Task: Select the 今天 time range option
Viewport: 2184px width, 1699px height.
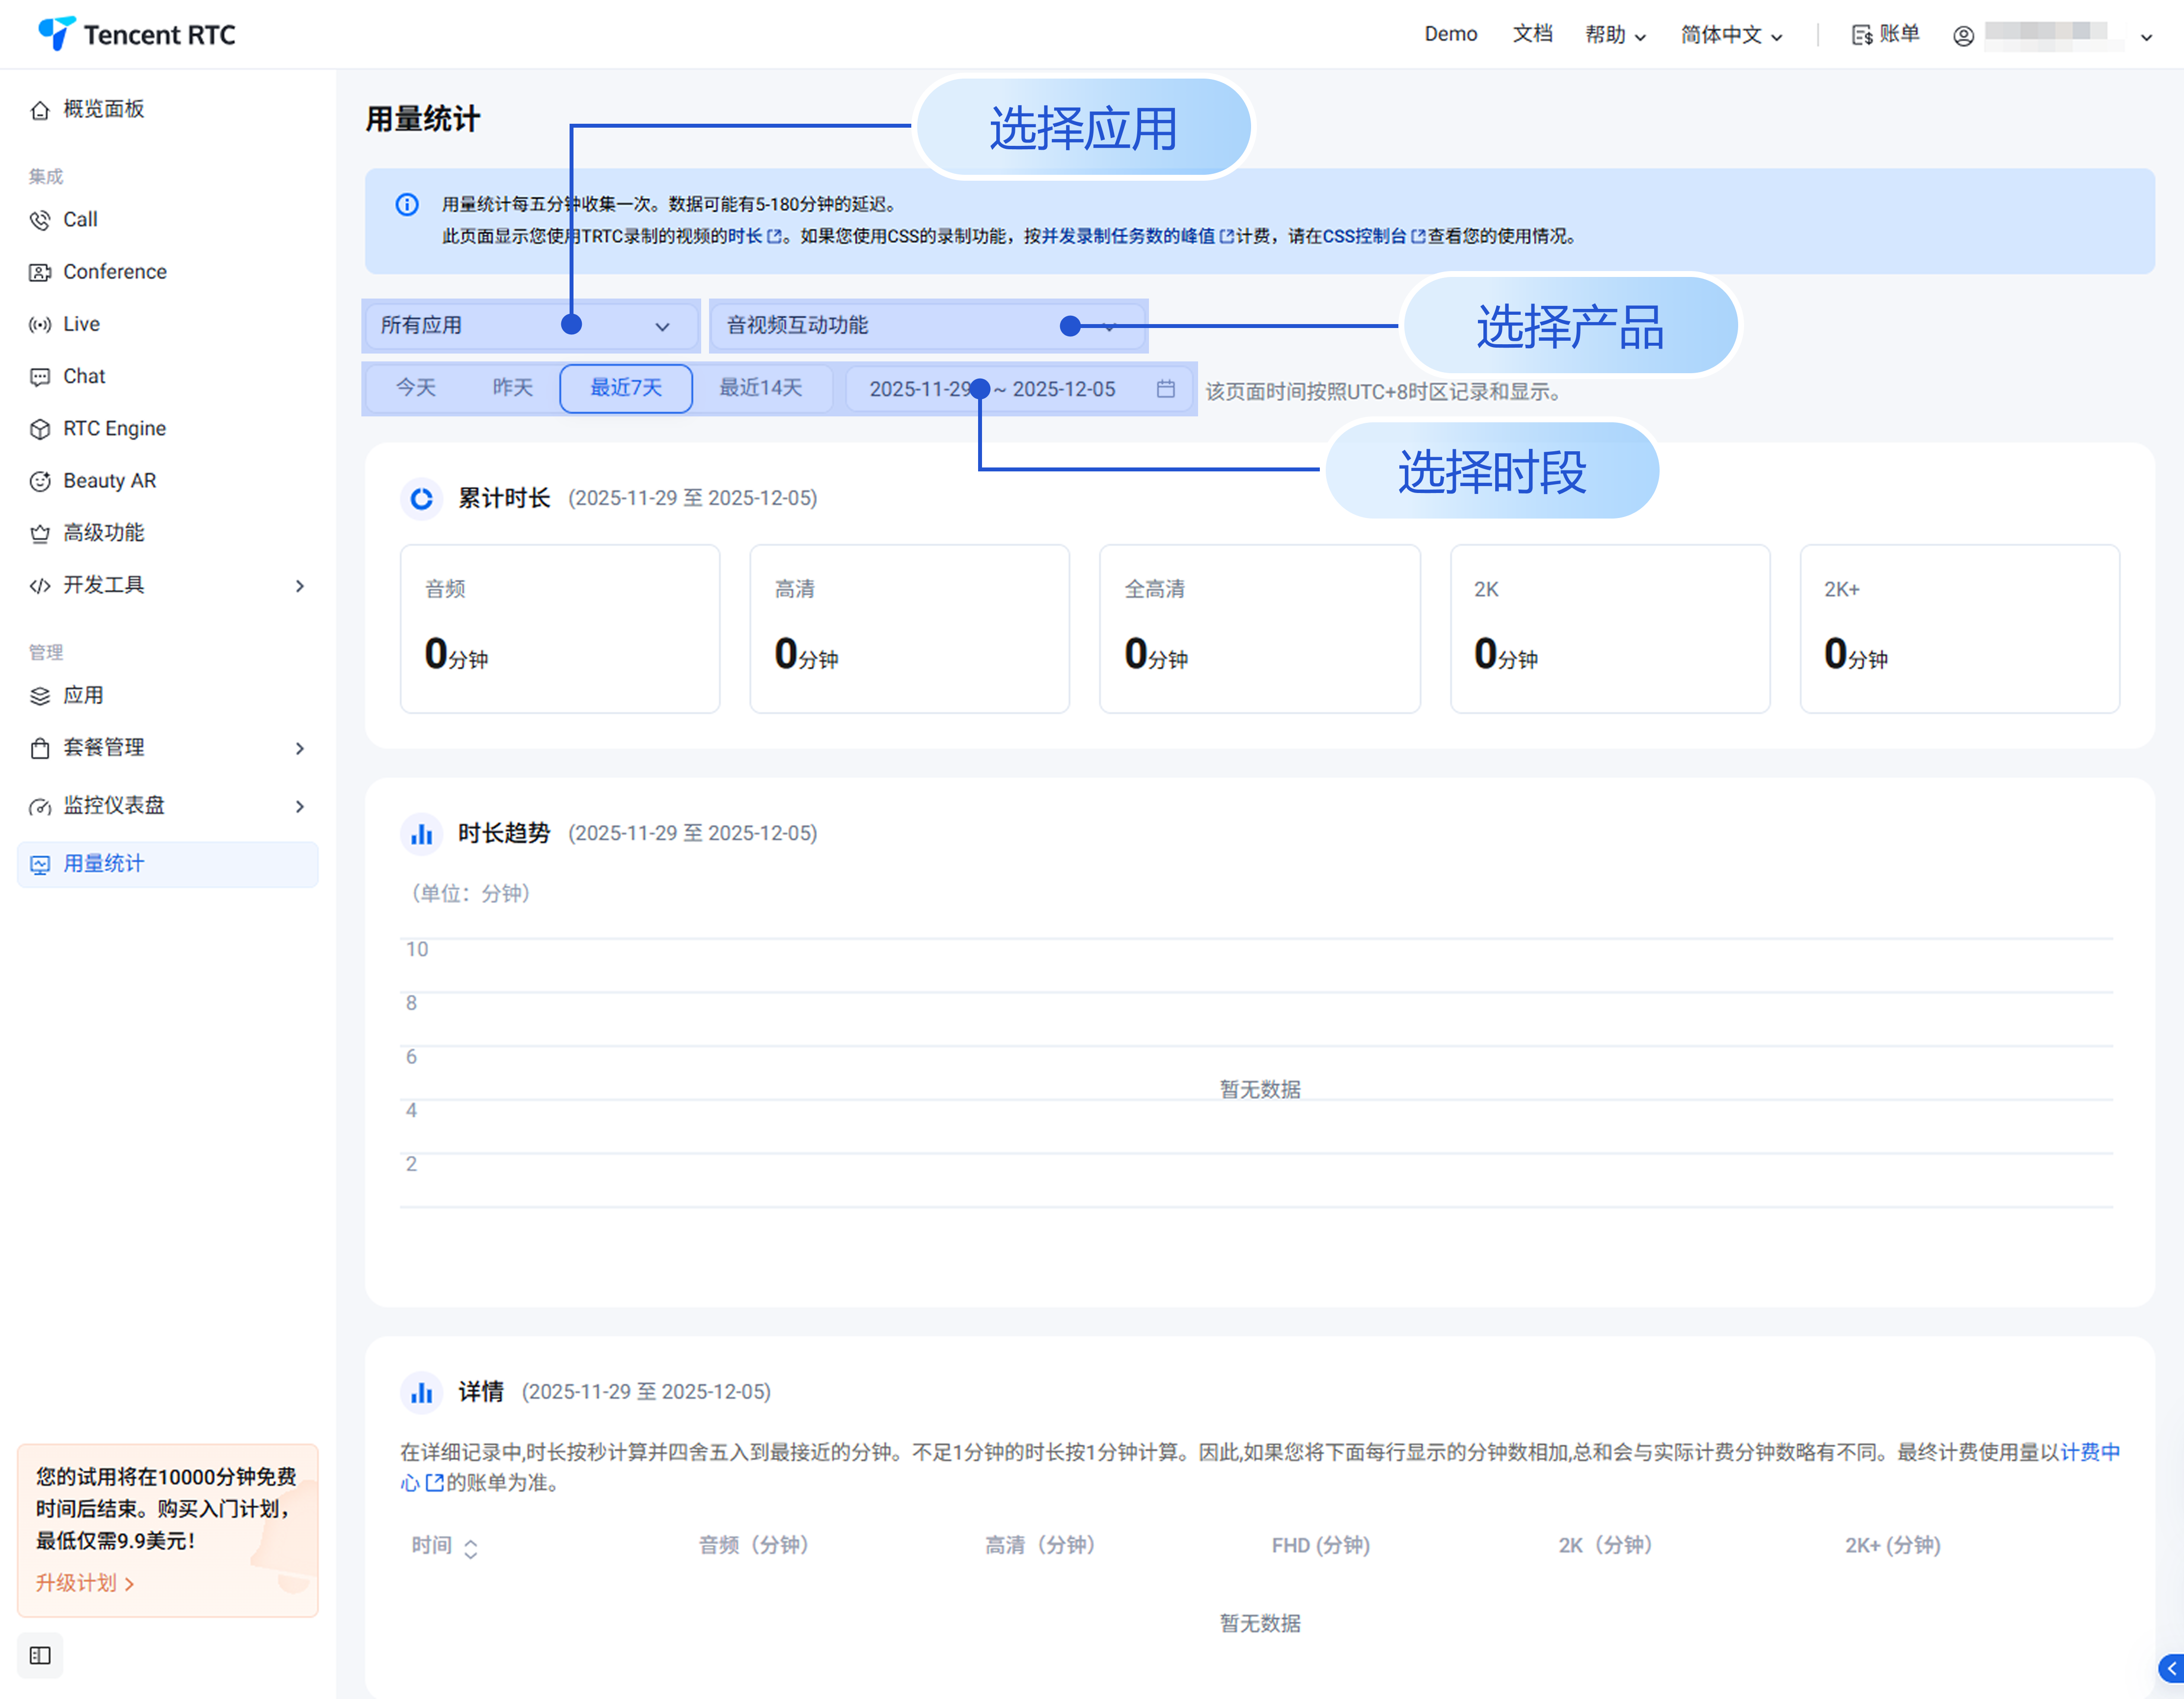Action: 415,388
